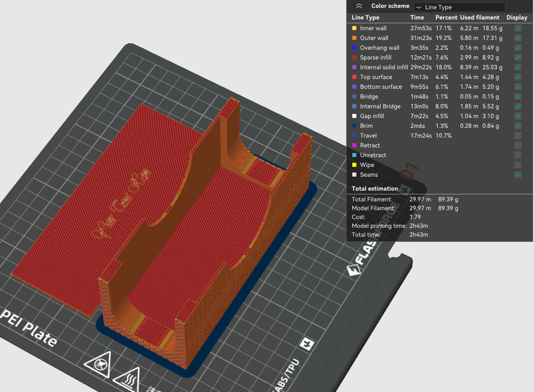Click the Total Filament 29.97 m value
This screenshot has height=392, width=534.
click(420, 199)
